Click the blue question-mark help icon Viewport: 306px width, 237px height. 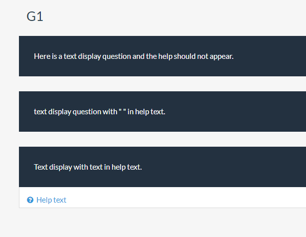(x=30, y=200)
